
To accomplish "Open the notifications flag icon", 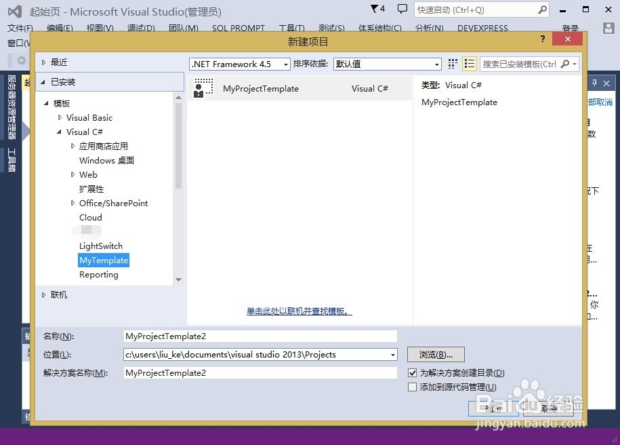I will pos(377,9).
